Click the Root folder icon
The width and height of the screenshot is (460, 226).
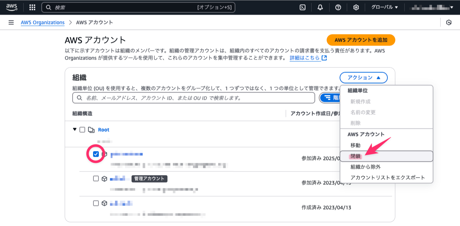tap(91, 130)
